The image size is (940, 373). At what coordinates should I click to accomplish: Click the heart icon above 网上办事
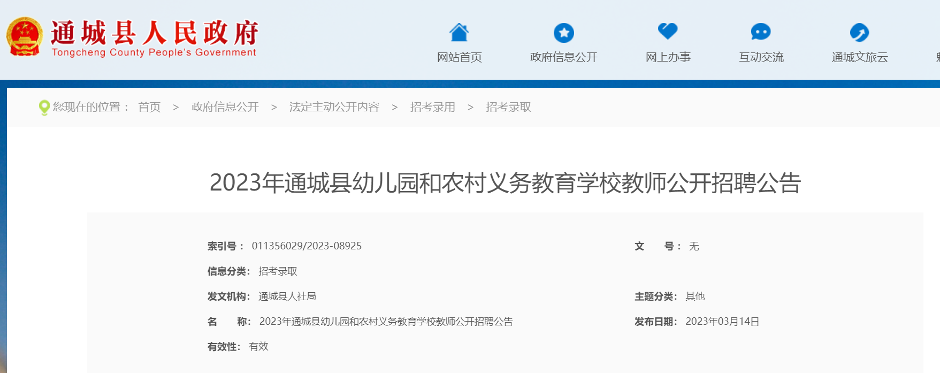click(x=668, y=31)
